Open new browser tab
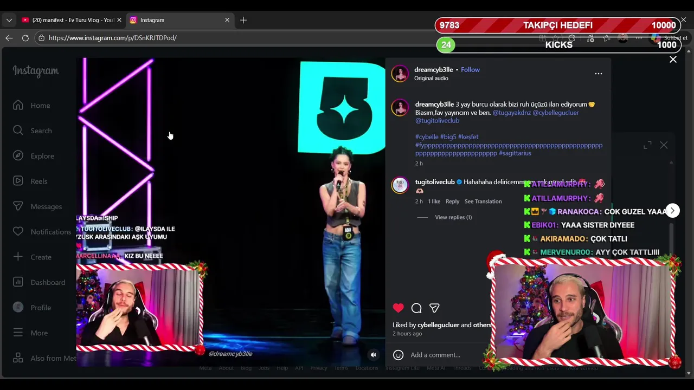Viewport: 694px width, 390px height. click(243, 20)
